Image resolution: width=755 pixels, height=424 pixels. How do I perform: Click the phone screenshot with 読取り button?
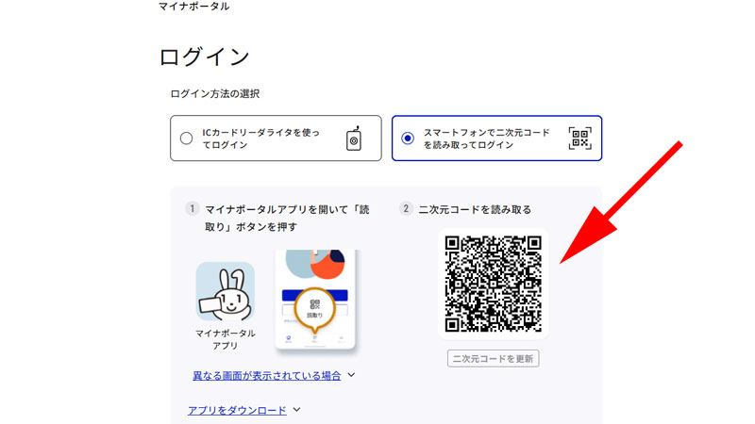pyautogui.click(x=315, y=299)
